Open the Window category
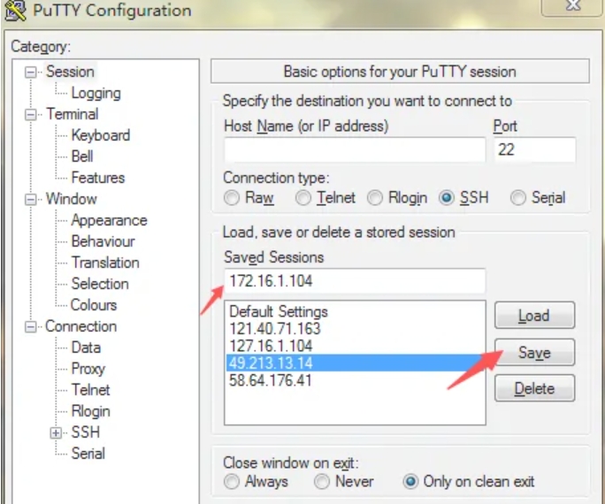 pyautogui.click(x=72, y=199)
